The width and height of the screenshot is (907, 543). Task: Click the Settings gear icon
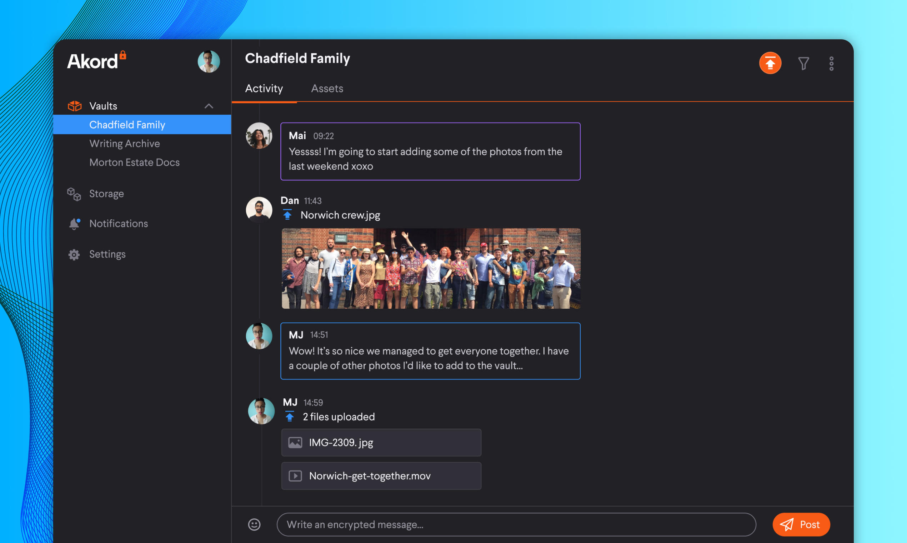(74, 254)
